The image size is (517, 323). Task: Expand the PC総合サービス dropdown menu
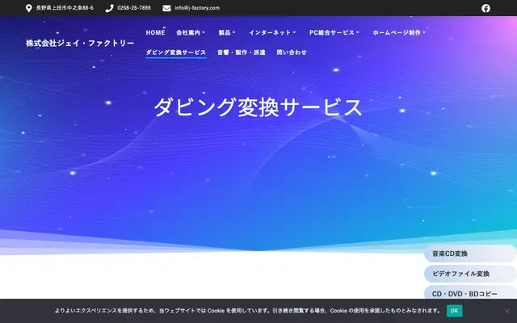[x=334, y=32]
